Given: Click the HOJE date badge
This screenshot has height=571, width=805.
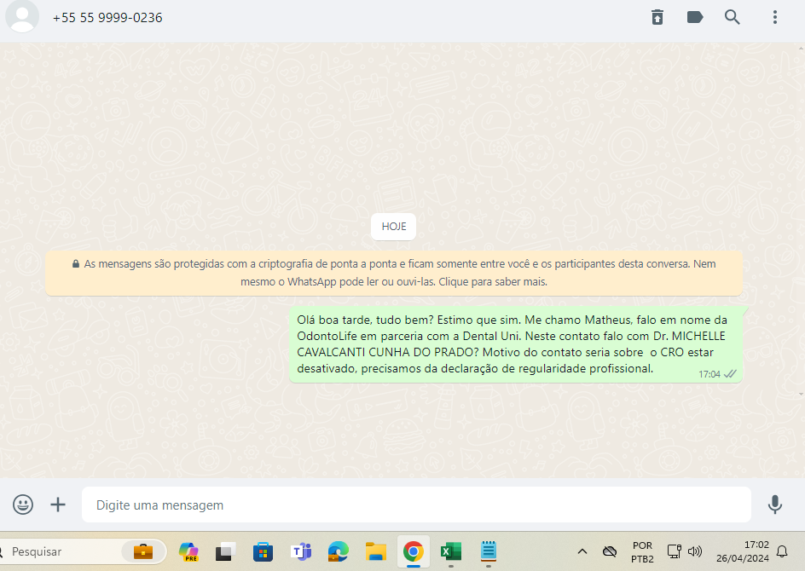Looking at the screenshot, I should tap(394, 227).
